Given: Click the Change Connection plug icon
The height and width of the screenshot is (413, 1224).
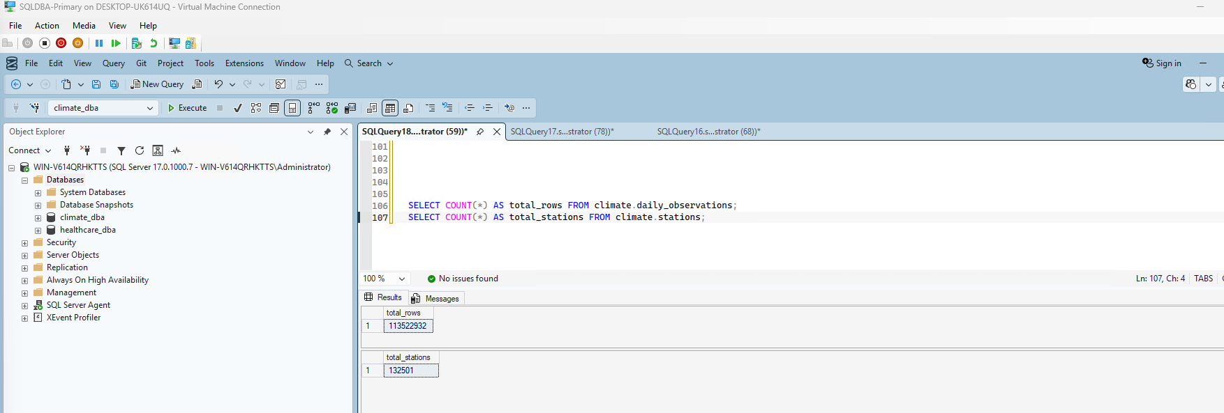Looking at the screenshot, I should 34,108.
